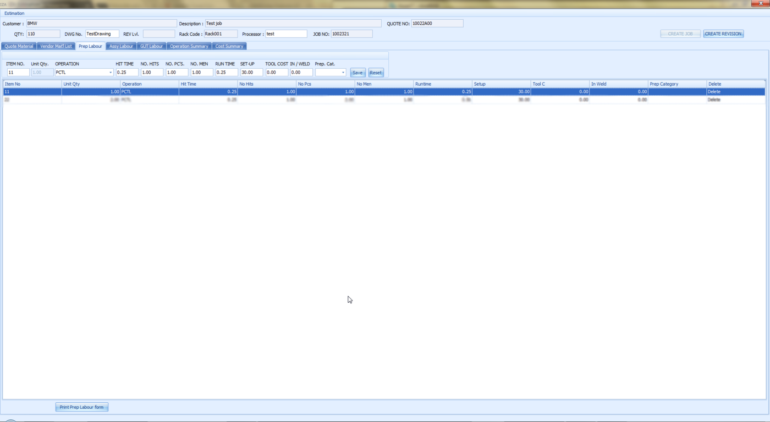Click the Customer field containing BMW
The height and width of the screenshot is (422, 770).
[101, 24]
